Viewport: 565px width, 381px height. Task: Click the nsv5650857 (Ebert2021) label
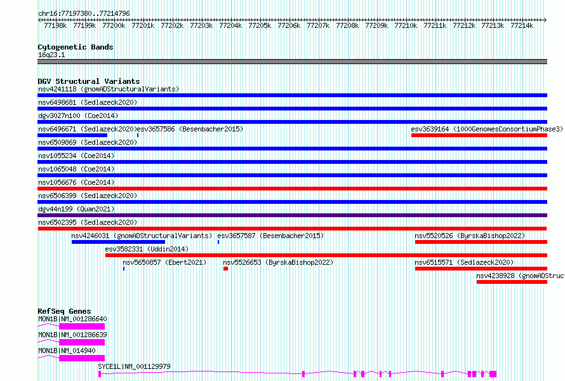pyautogui.click(x=164, y=262)
